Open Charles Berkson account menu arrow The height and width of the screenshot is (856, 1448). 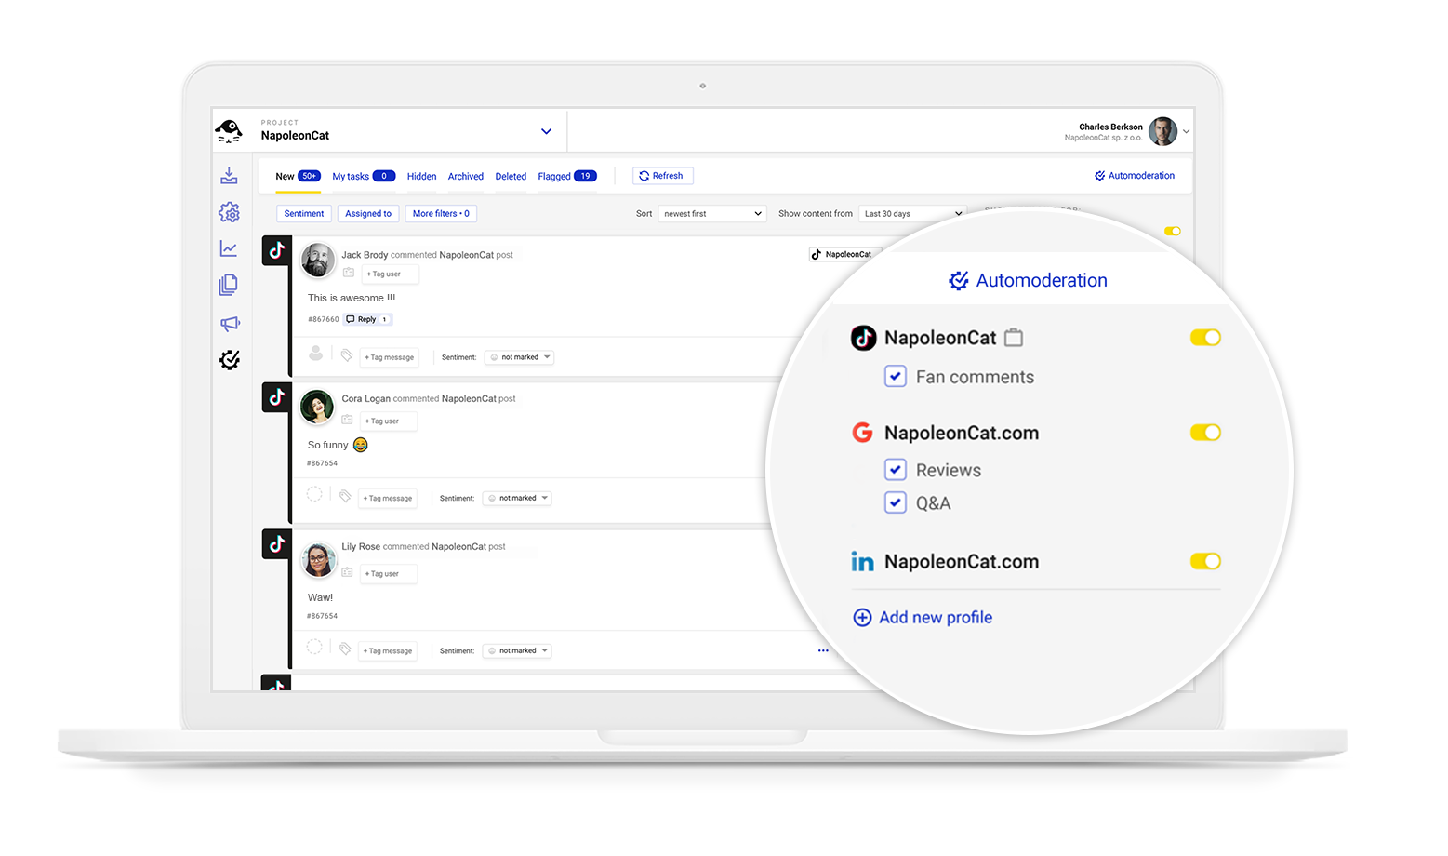[x=1186, y=132]
